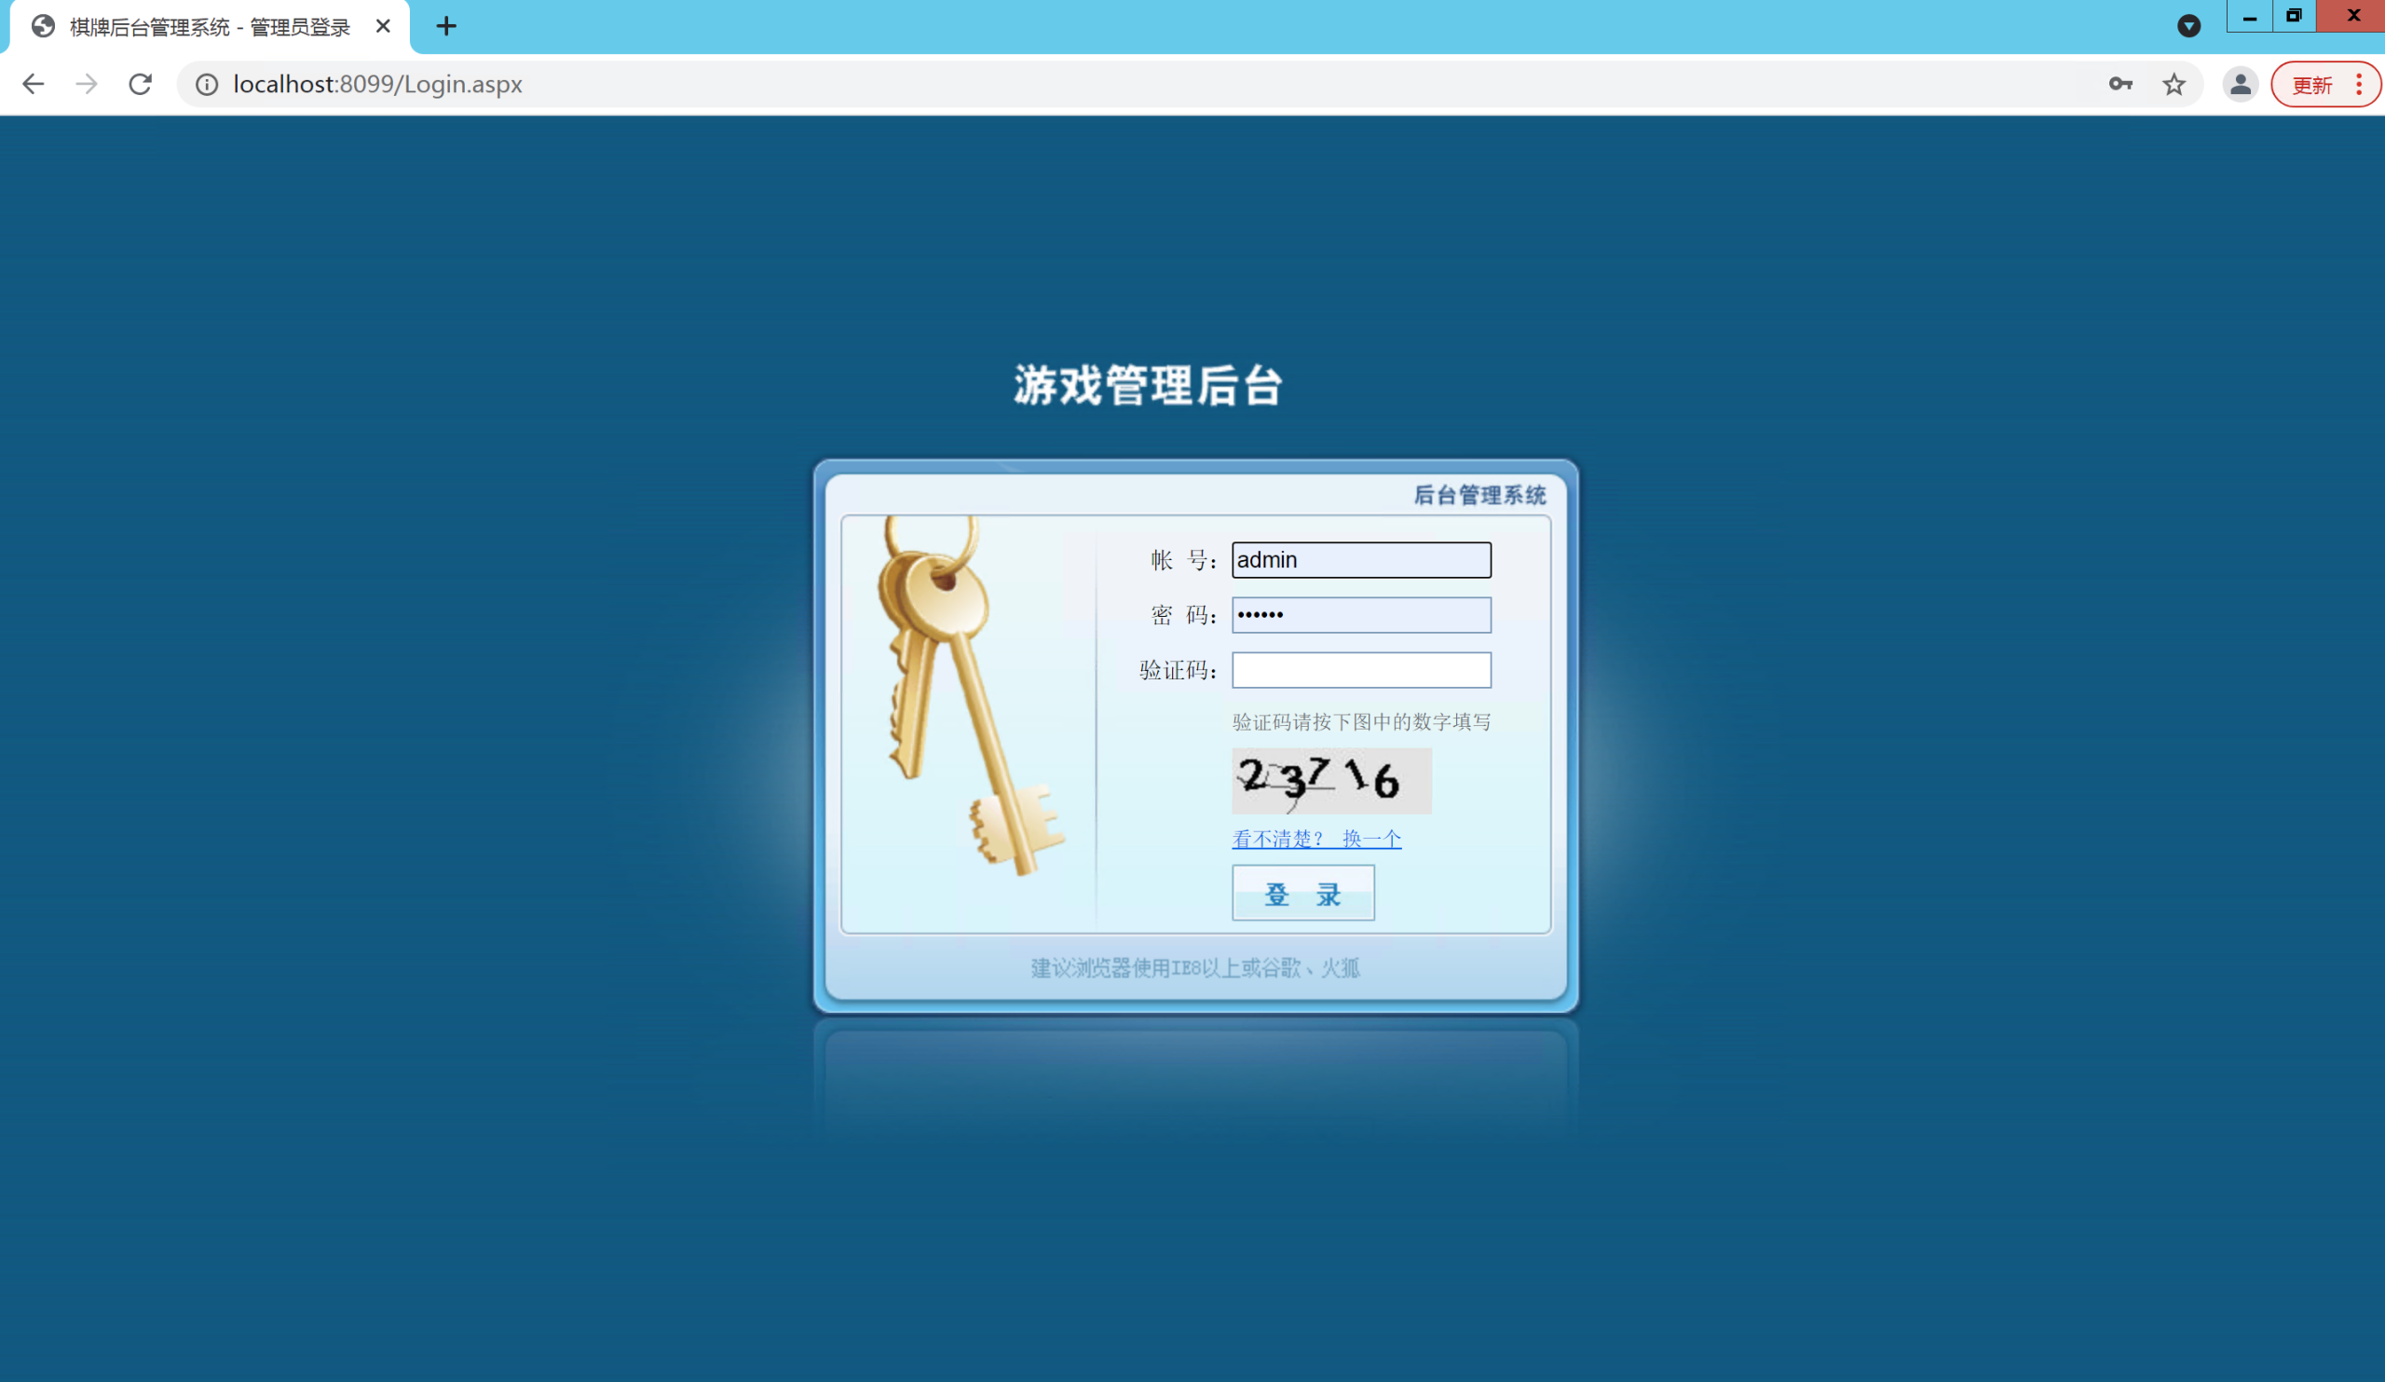
Task: Click the 登录 login button
Action: click(1302, 893)
